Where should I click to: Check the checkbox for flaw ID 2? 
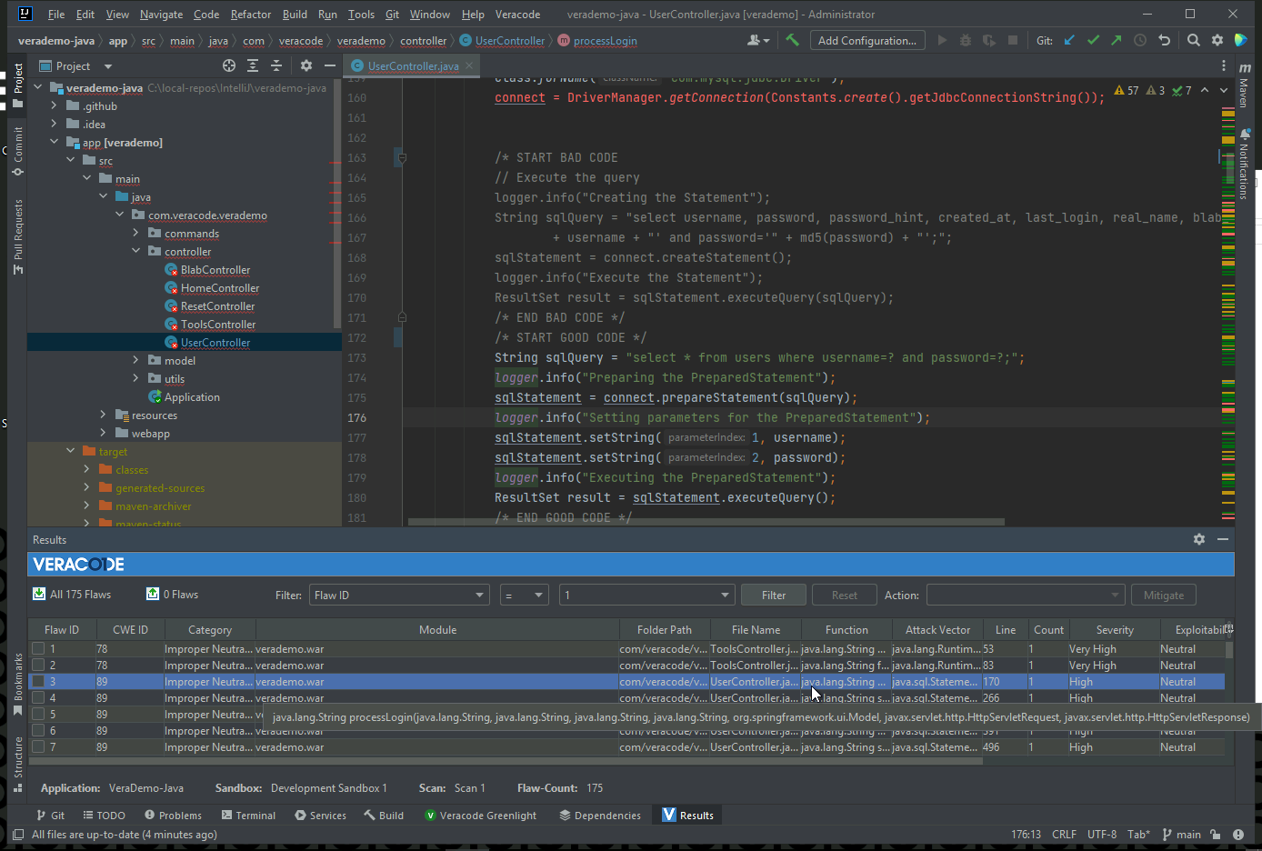tap(38, 665)
